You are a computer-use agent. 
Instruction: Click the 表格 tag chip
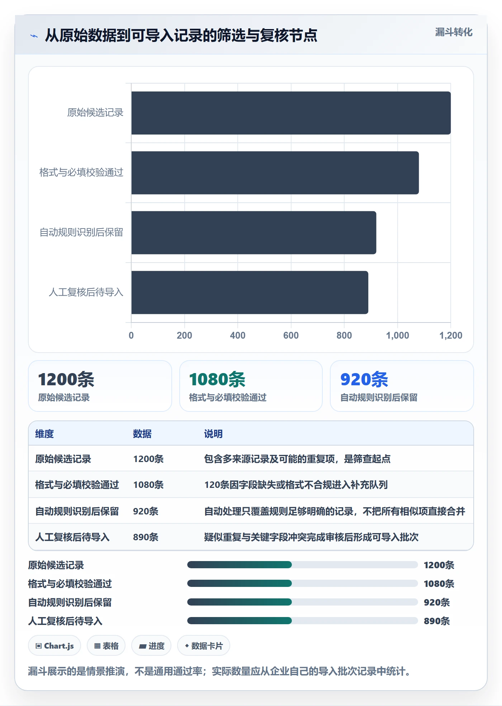tap(106, 646)
